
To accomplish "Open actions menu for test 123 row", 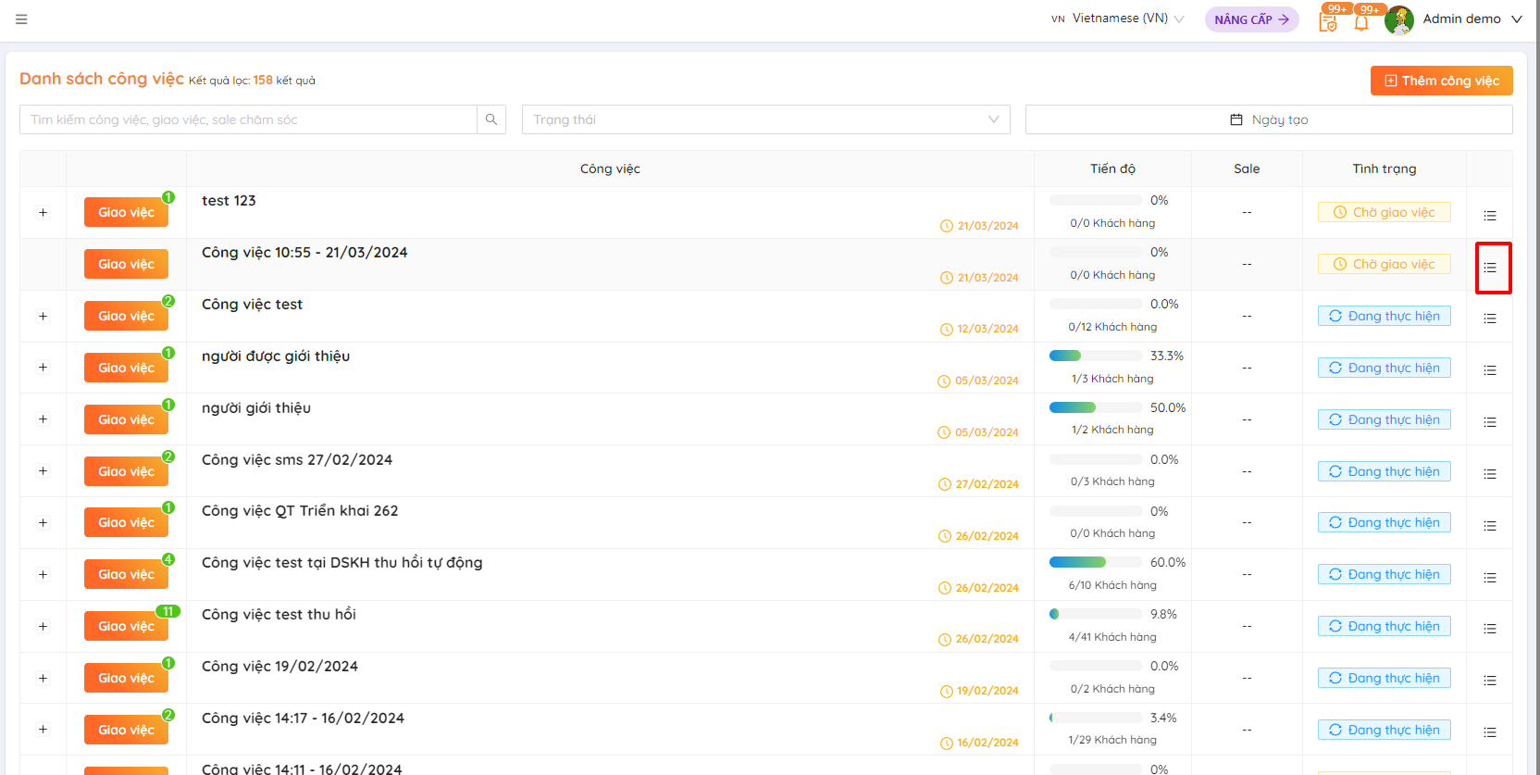I will point(1490,216).
